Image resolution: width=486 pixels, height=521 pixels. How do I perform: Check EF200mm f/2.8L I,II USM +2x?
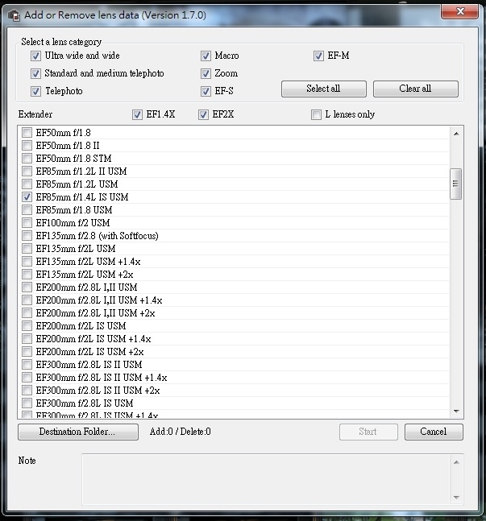(x=27, y=312)
